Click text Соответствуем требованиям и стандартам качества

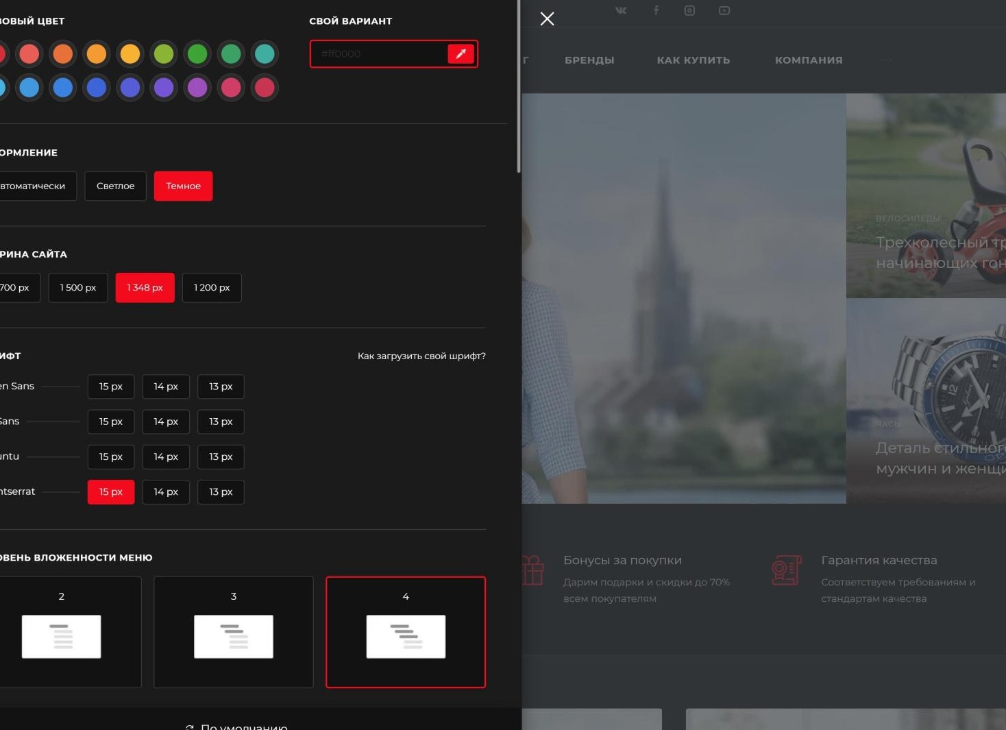(x=898, y=590)
